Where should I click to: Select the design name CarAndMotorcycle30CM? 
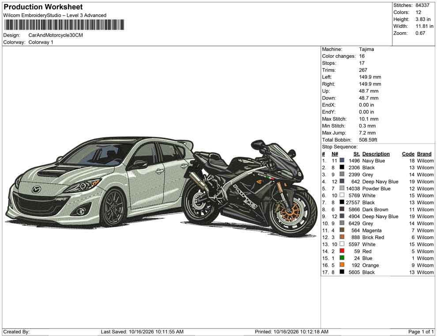[x=56, y=35]
